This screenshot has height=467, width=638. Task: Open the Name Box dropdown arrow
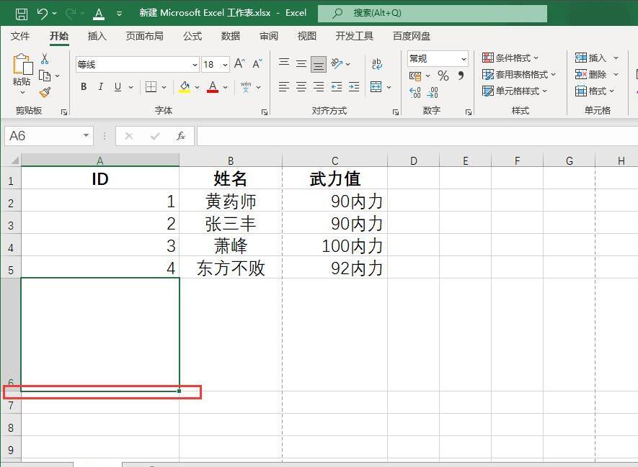click(x=86, y=135)
